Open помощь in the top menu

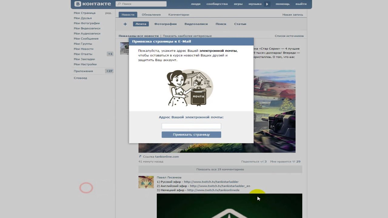pyautogui.click(x=283, y=4)
